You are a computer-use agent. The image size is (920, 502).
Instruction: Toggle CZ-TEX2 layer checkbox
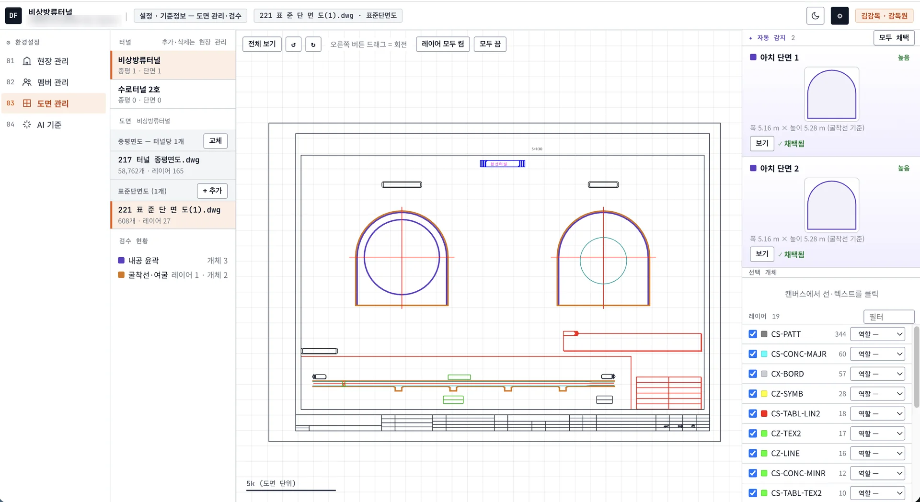753,434
